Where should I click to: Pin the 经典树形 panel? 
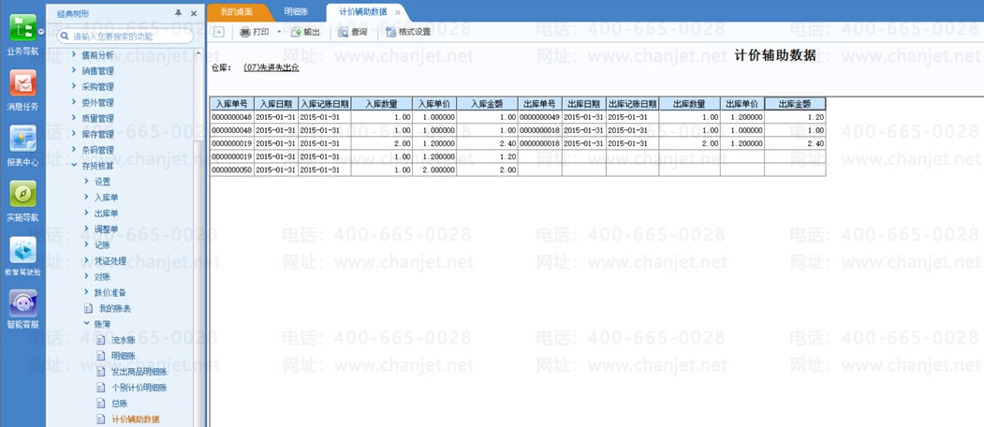click(179, 12)
